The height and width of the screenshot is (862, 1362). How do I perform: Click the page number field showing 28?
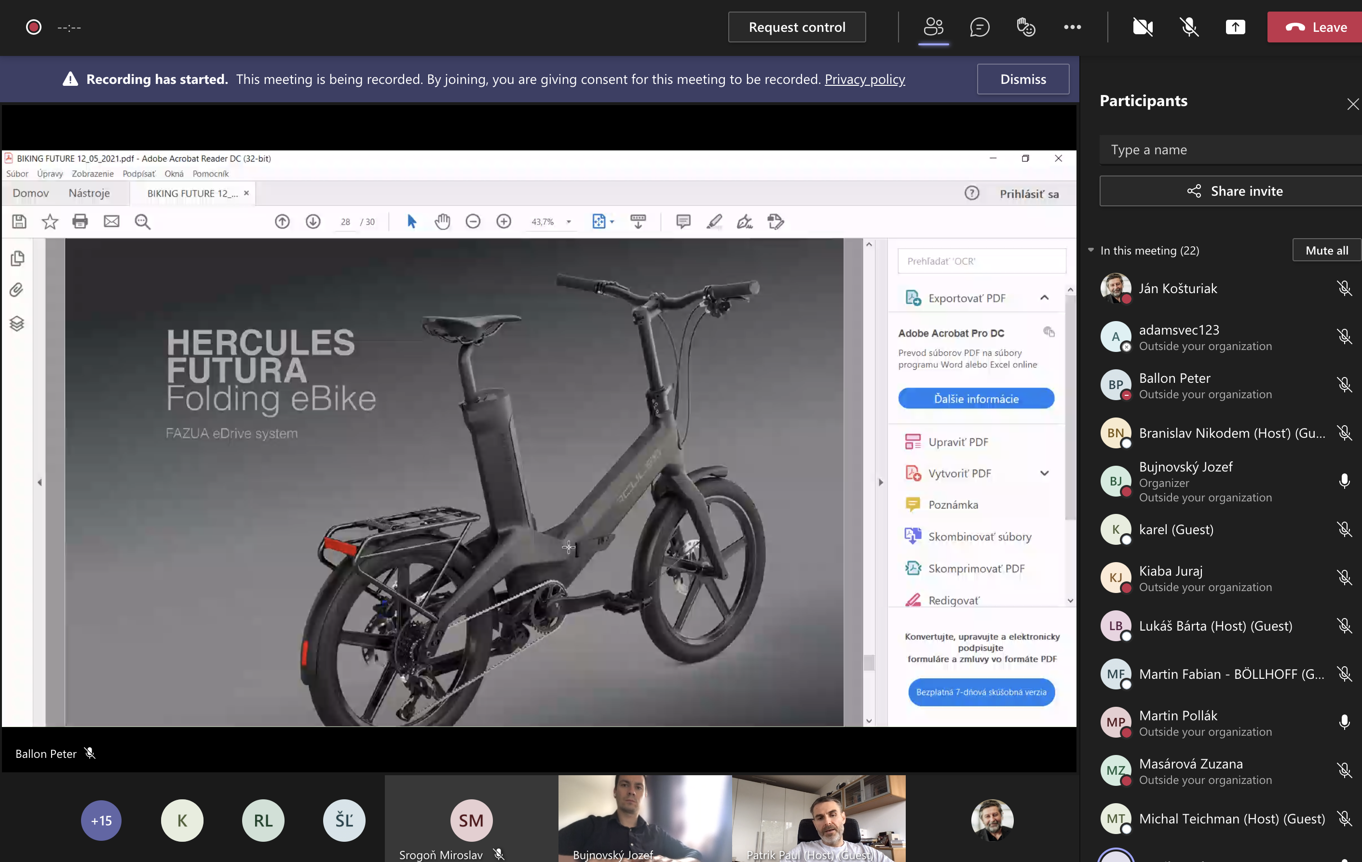click(x=345, y=222)
